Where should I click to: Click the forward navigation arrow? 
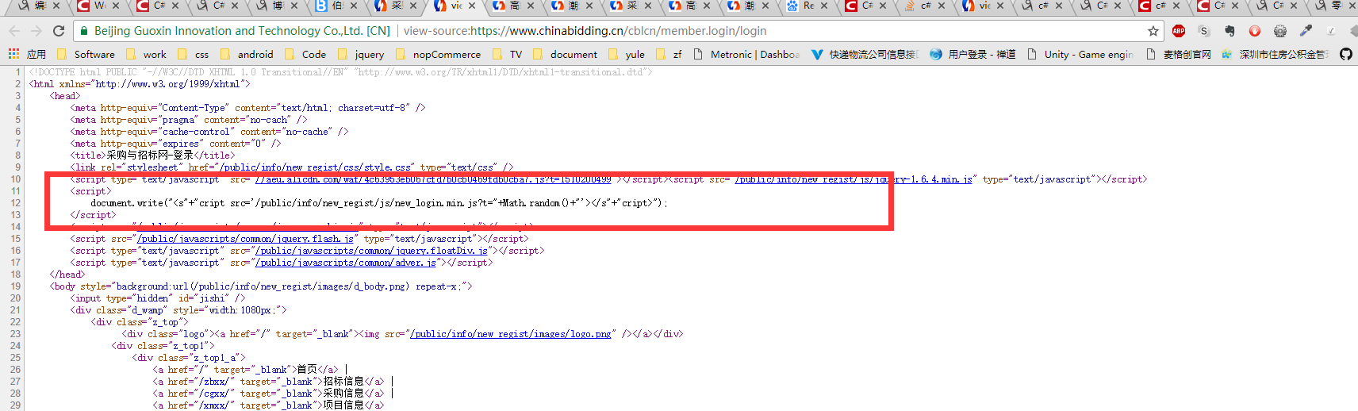pos(36,31)
